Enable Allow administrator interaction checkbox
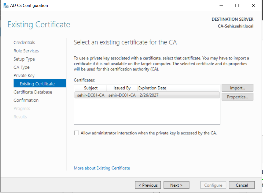This screenshot has width=263, height=193. click(76, 133)
